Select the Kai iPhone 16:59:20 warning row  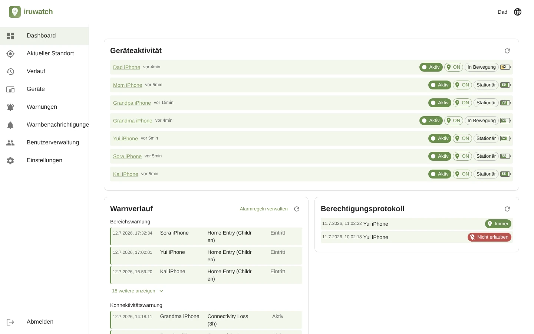tap(206, 275)
